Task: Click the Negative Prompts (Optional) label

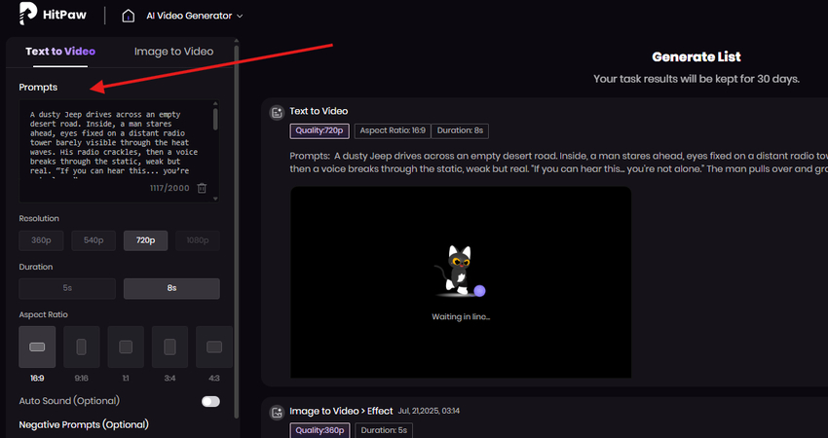Action: coord(84,424)
